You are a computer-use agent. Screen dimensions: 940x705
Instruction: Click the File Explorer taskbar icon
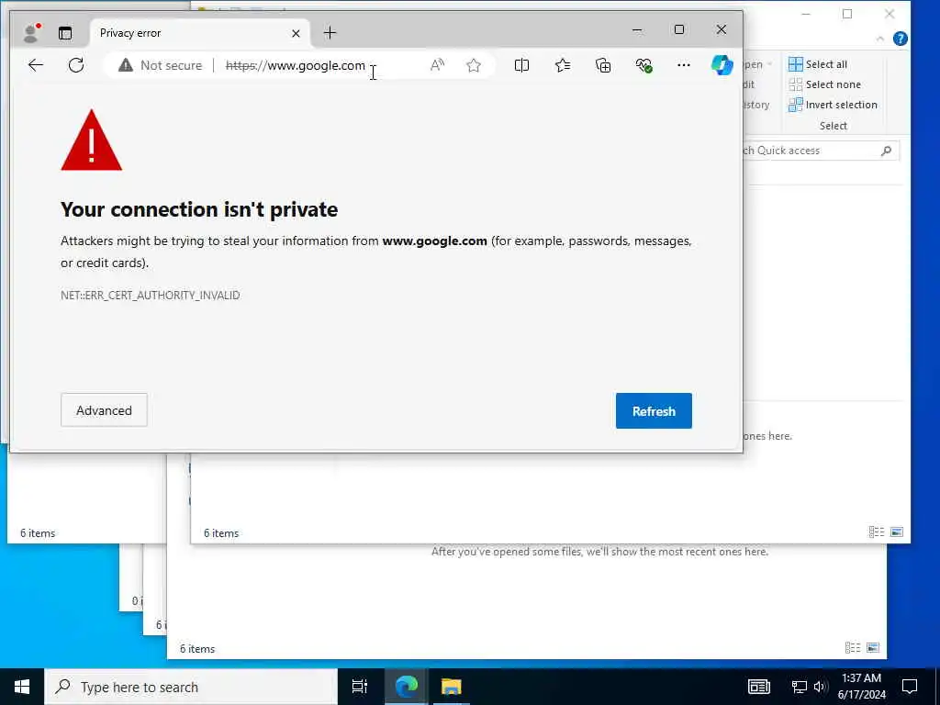coord(452,687)
